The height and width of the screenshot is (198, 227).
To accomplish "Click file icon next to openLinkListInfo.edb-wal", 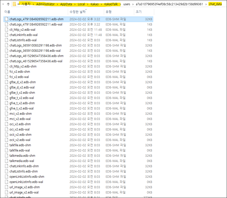I will click(x=7, y=182).
